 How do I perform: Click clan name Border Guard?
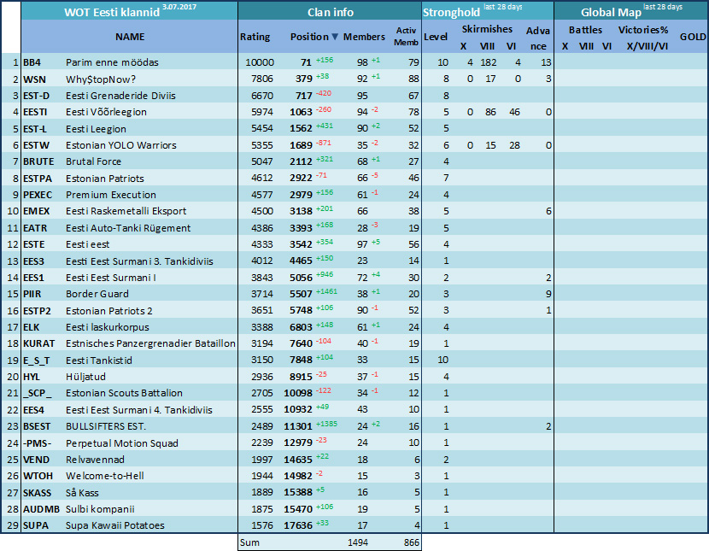pyautogui.click(x=97, y=294)
